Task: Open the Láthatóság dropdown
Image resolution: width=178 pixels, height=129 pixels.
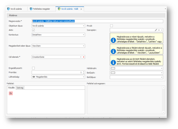Action: coord(83,77)
